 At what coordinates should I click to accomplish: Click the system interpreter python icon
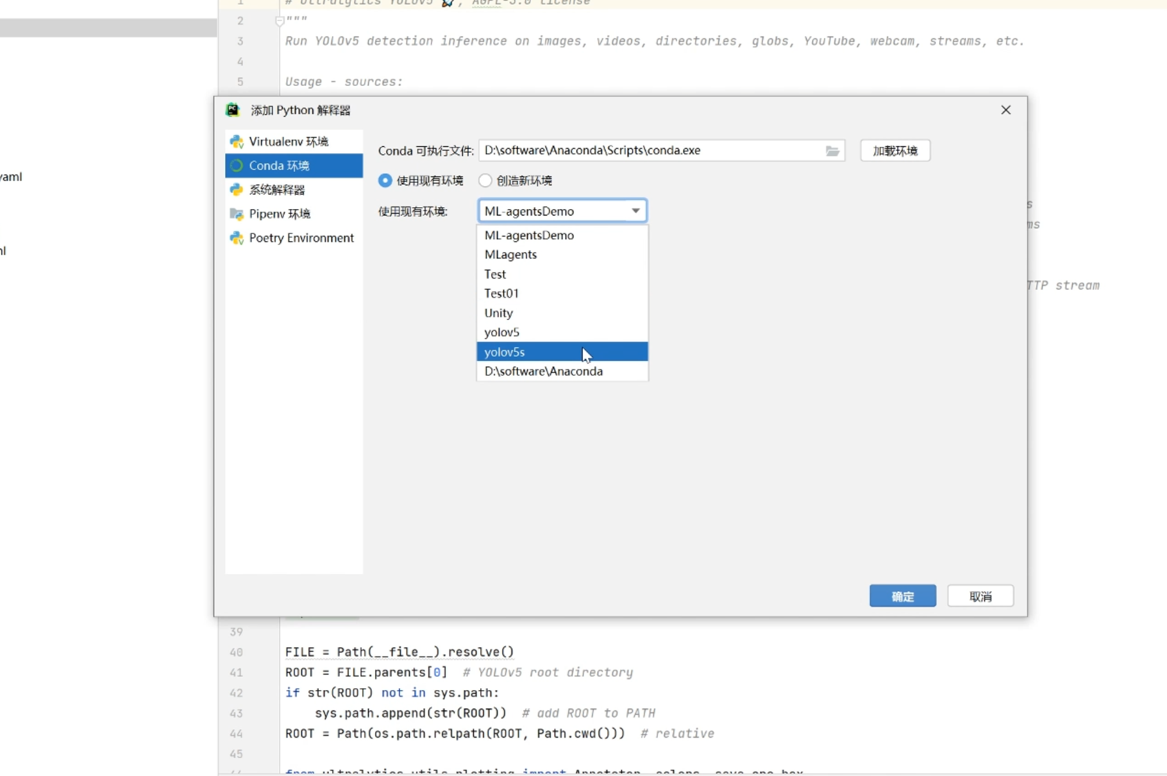click(237, 190)
